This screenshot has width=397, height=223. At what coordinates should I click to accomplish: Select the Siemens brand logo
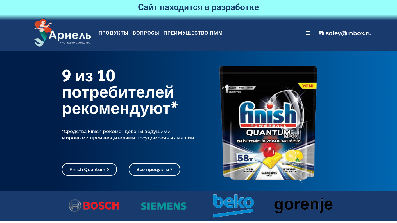click(x=164, y=206)
